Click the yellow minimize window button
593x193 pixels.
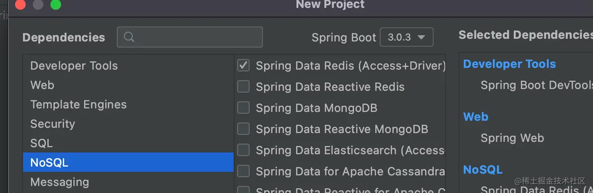pos(38,5)
